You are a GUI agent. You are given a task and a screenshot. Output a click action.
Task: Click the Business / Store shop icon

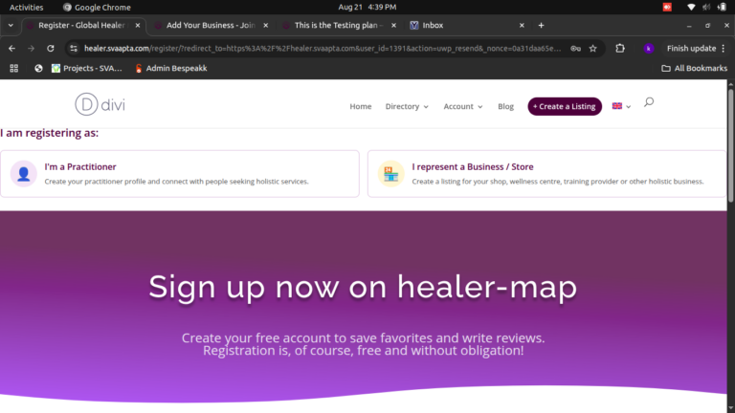(390, 174)
